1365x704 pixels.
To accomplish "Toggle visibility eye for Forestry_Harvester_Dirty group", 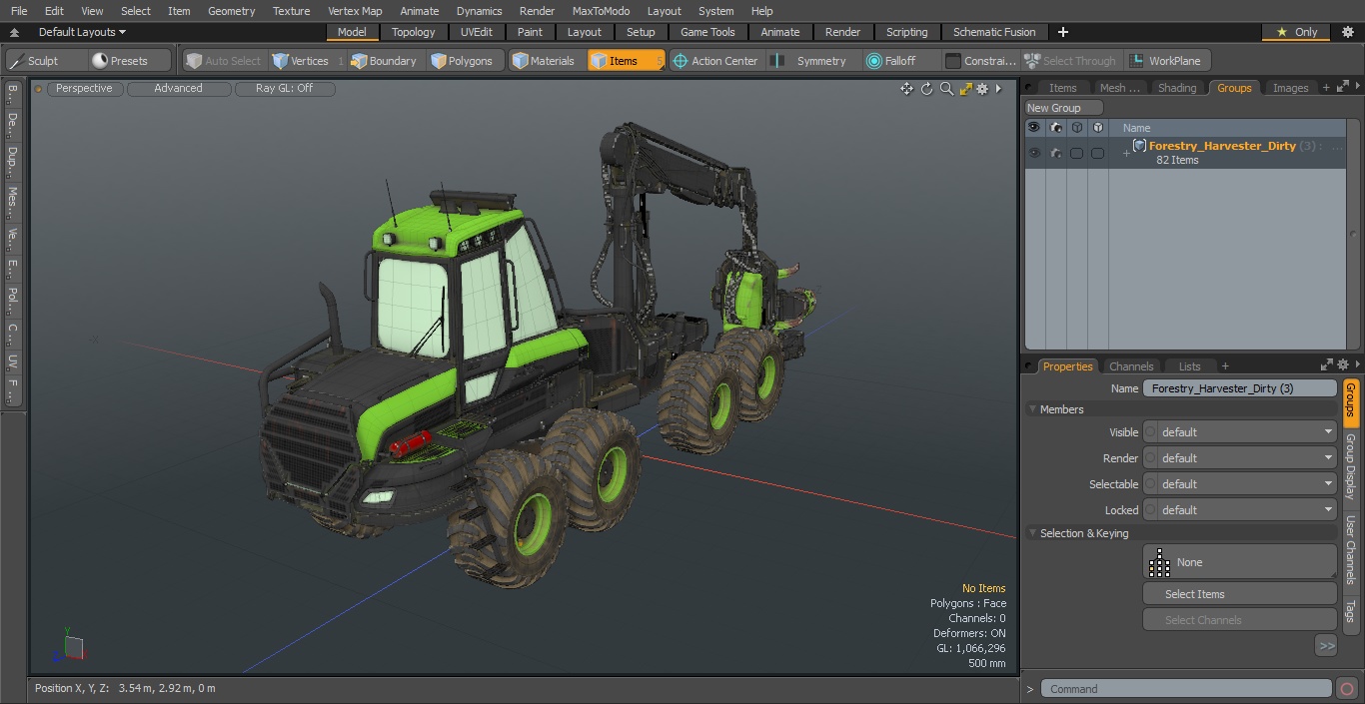I will pos(1034,153).
